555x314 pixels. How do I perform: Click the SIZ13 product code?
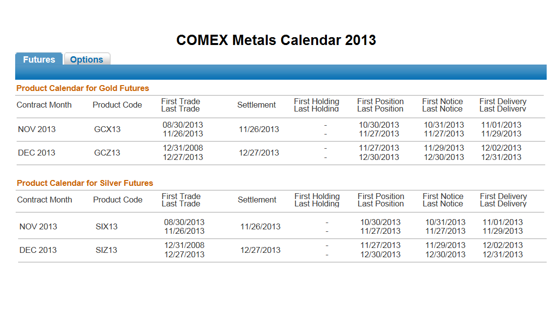[107, 250]
